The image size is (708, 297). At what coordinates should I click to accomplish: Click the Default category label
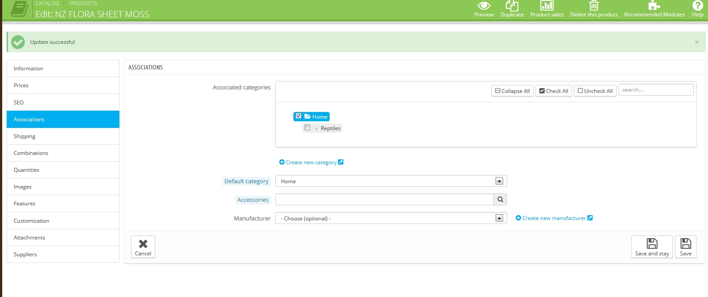(x=246, y=181)
